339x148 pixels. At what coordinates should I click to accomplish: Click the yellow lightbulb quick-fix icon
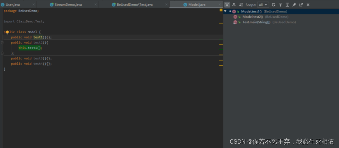tap(7, 32)
